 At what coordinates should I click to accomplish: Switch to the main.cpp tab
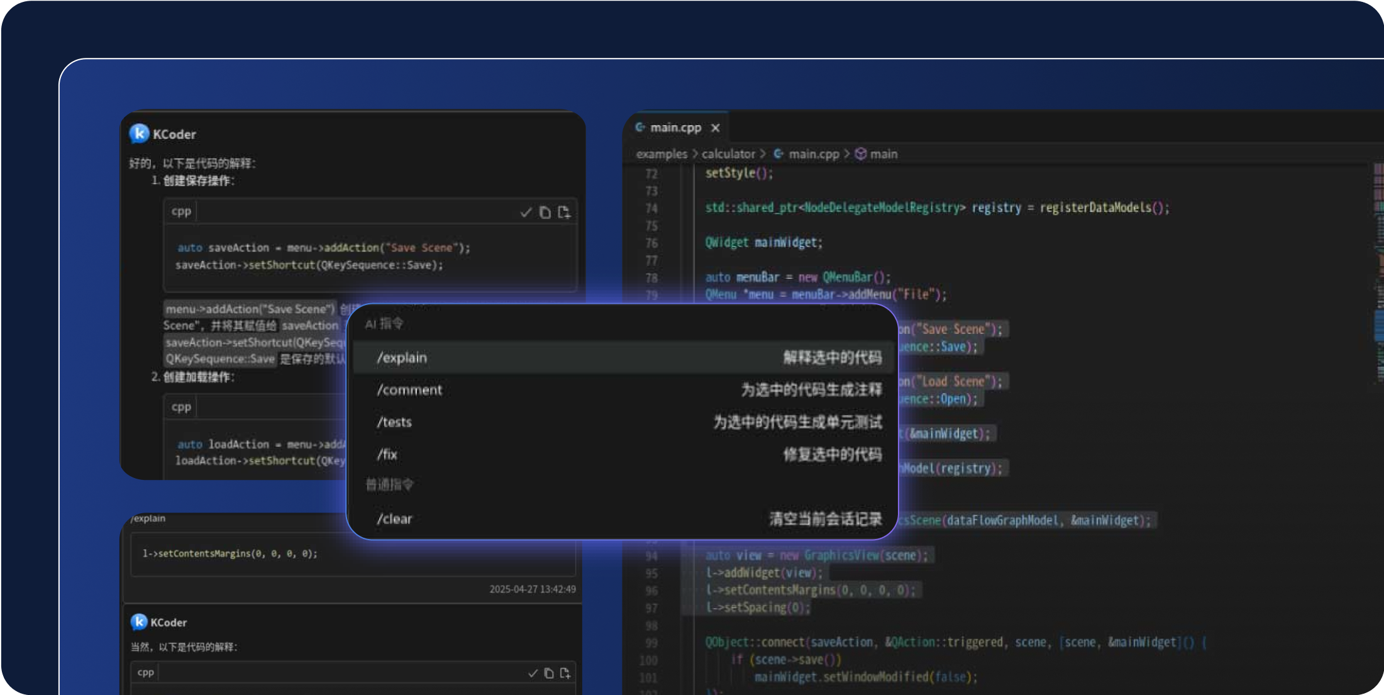click(x=675, y=128)
